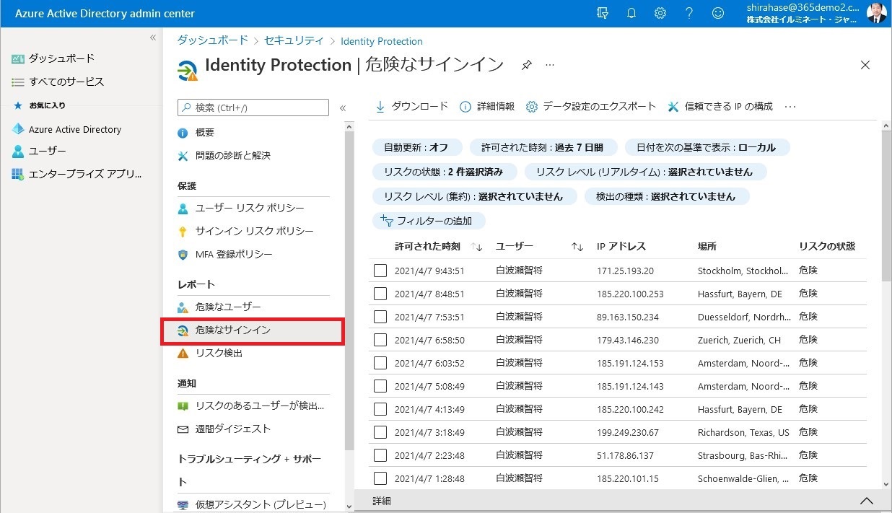Check row 2021/4/7 6:58:50 checkbox

380,340
